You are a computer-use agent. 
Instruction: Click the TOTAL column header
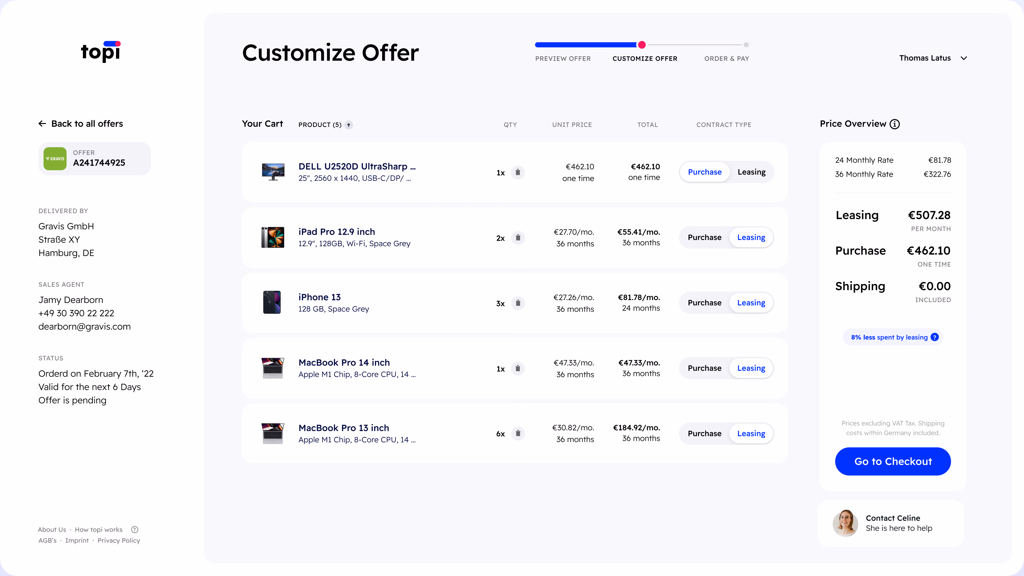647,125
